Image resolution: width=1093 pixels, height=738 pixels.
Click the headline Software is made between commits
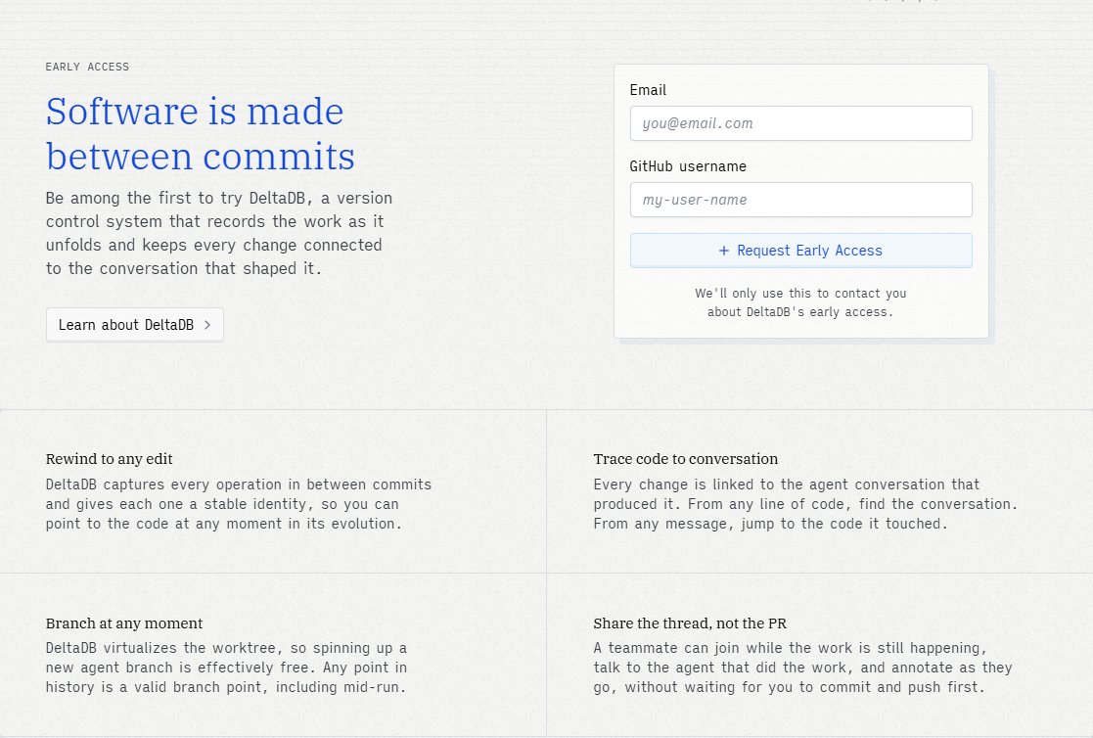point(201,133)
